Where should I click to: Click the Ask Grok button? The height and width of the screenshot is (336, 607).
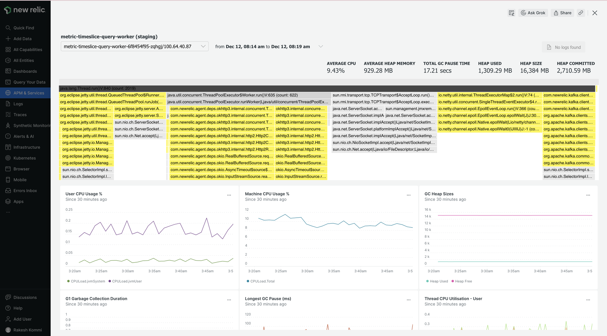click(533, 13)
